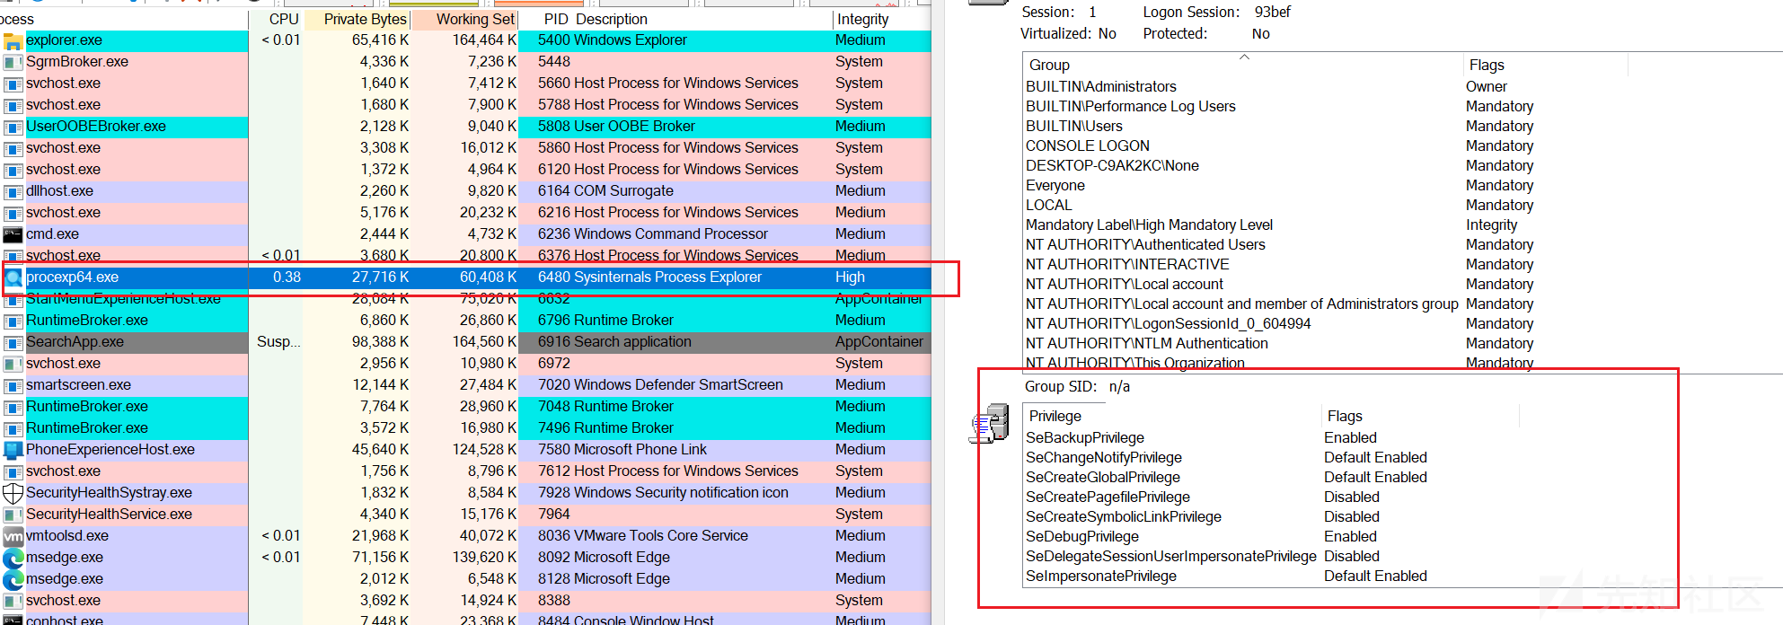Click the icon beside SearchApp.exe
Screen dimensions: 1783x625
[13, 343]
